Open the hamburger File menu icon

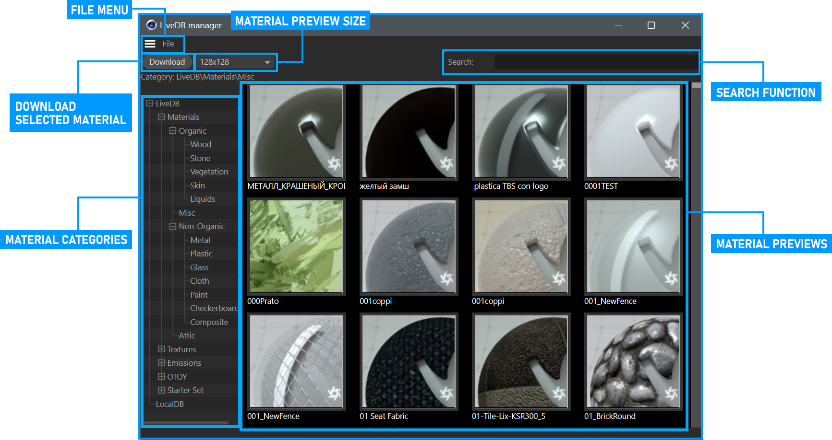(150, 44)
